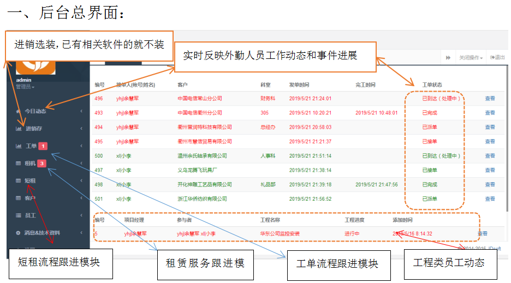The height and width of the screenshot is (283, 511).
Task: Click customer 衢州普润特科技有限公司
Action: click(x=205, y=127)
